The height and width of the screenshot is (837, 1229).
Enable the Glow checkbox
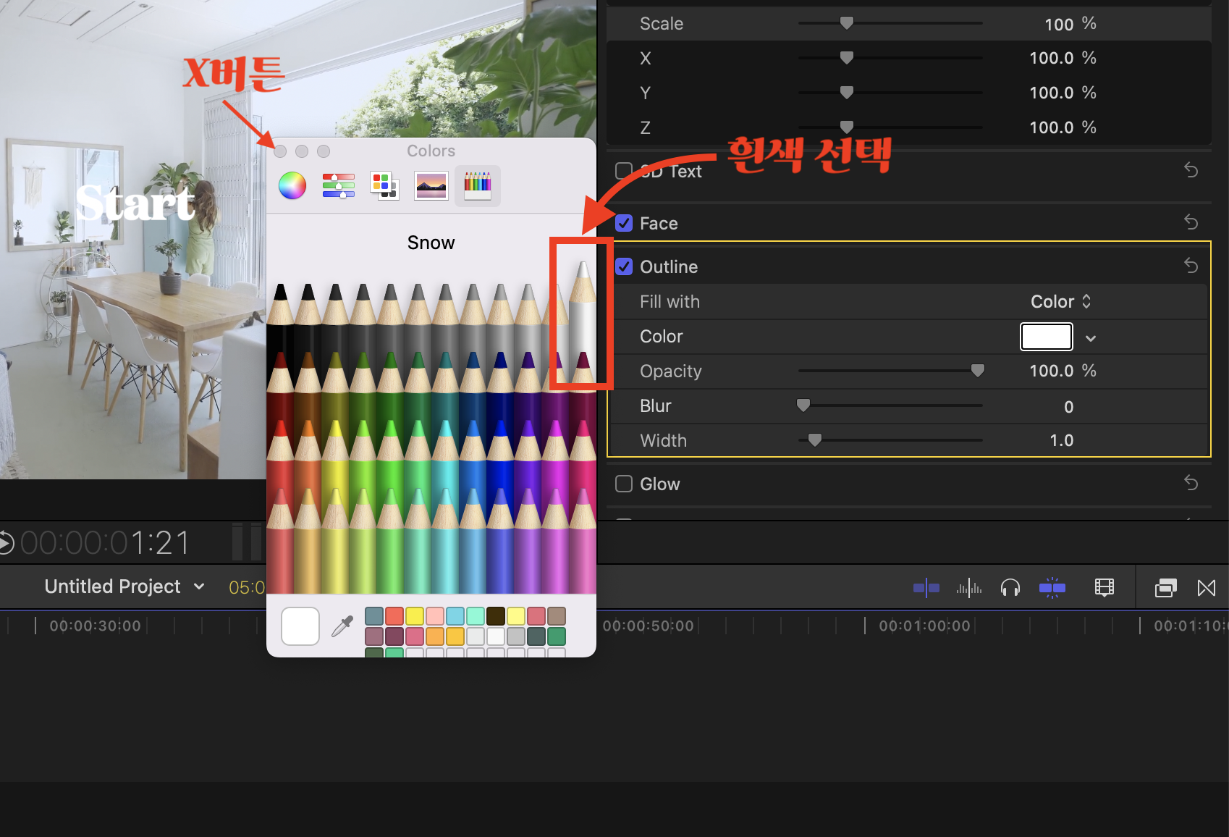[x=624, y=484]
